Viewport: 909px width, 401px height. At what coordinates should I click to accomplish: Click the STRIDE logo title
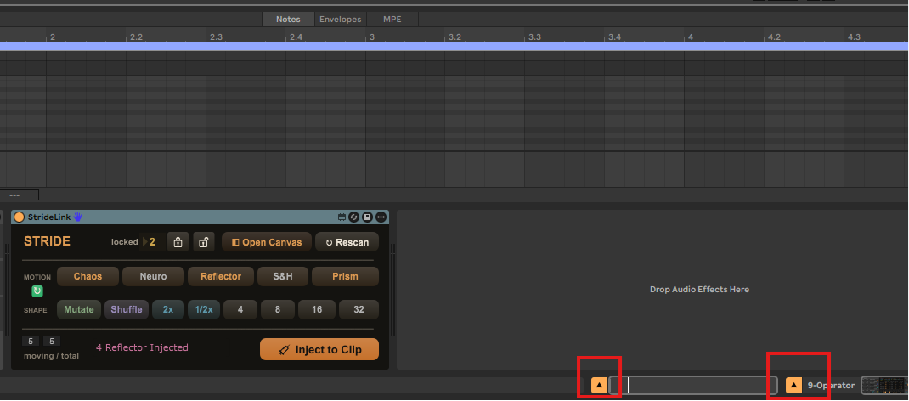click(47, 241)
